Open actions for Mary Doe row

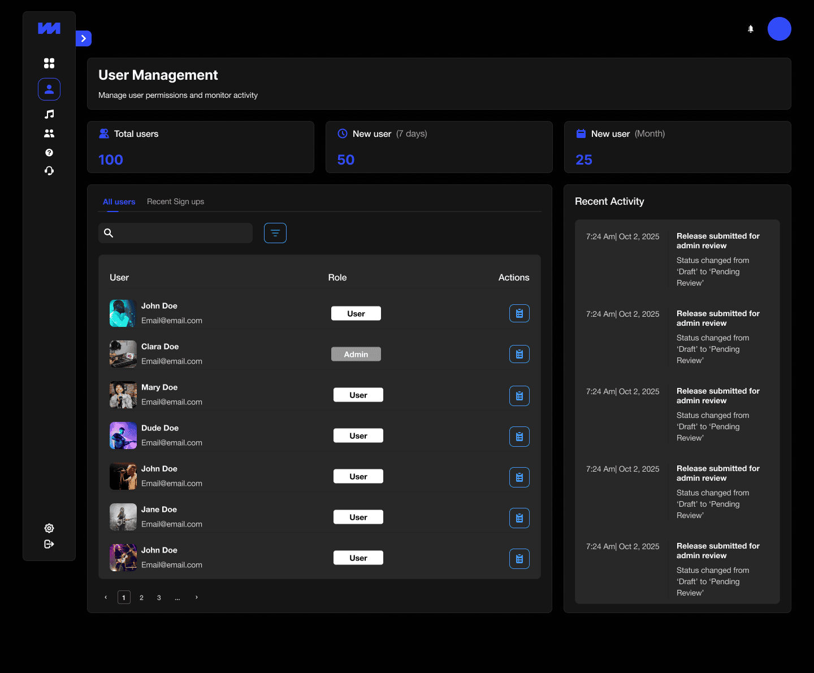(519, 396)
